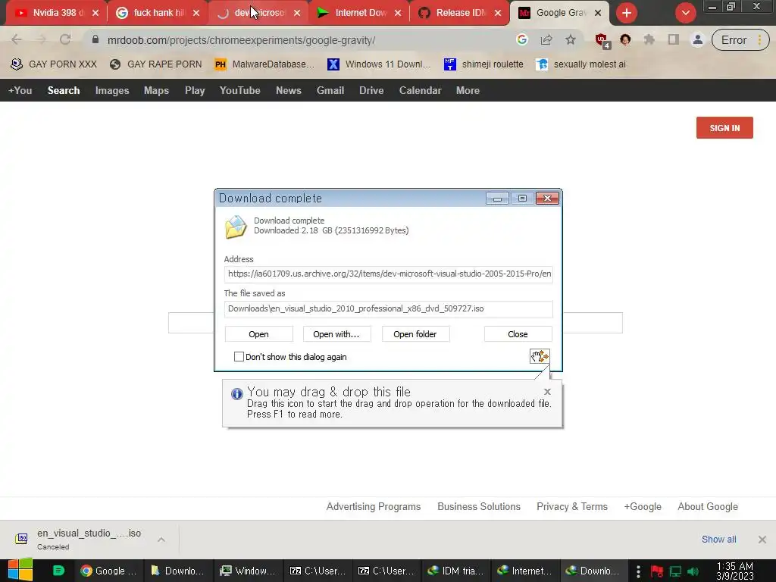Screen dimensions: 776x582
Task: Open Gmail in the Google bar
Action: (330, 91)
